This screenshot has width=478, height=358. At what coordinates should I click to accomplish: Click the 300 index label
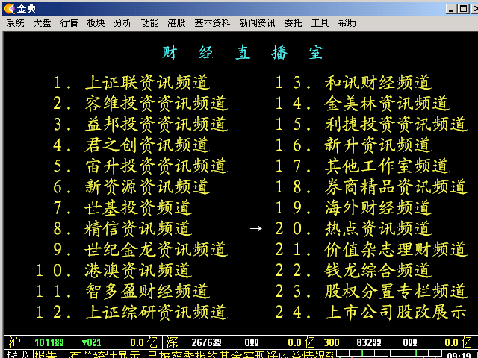[332, 342]
